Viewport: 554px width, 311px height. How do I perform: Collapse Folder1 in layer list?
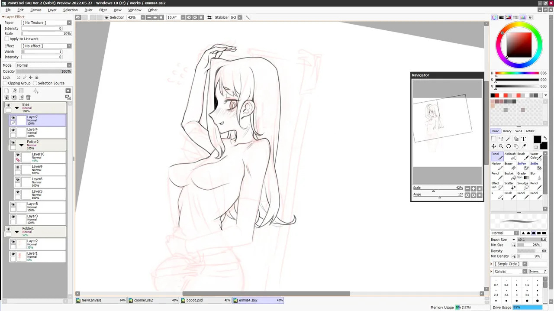pyautogui.click(x=17, y=232)
